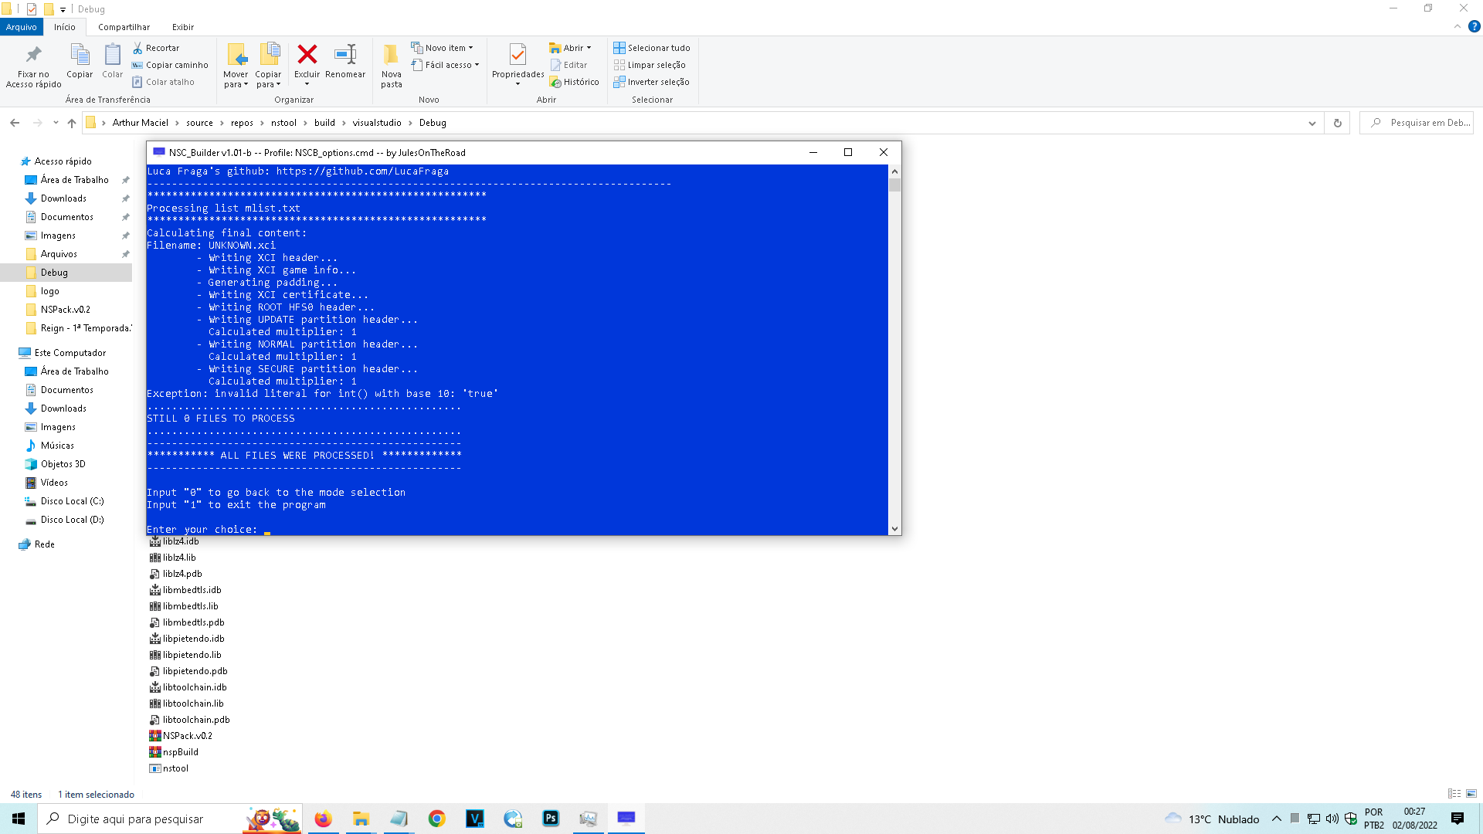Screen dimensions: 1483x834
Task: Pin to Quick Access (Fixar no Acesso rápido)
Action: [x=33, y=66]
